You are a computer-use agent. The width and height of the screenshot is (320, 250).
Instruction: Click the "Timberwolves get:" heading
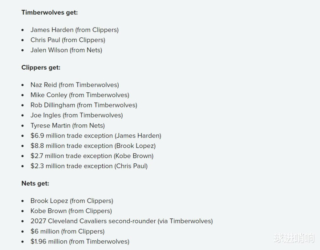tap(49, 12)
